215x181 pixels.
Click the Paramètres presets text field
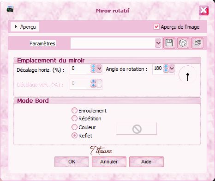pyautogui.click(x=113, y=43)
